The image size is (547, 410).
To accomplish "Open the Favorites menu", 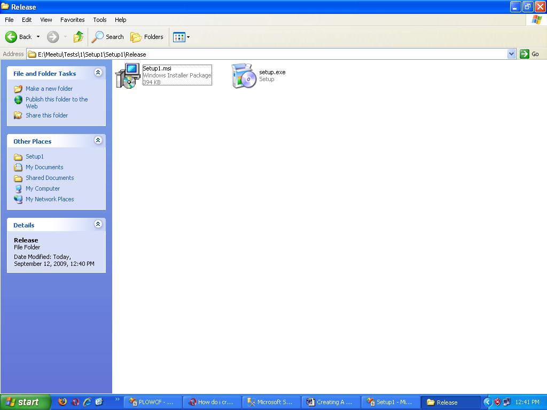I will [x=72, y=20].
